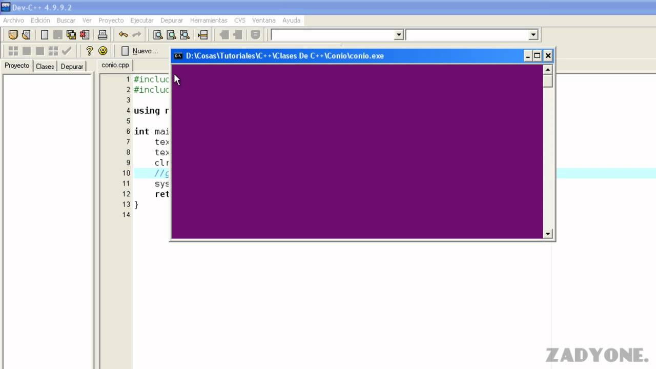Switch to the Proyecto side panel tab
656x369 pixels.
pyautogui.click(x=17, y=66)
